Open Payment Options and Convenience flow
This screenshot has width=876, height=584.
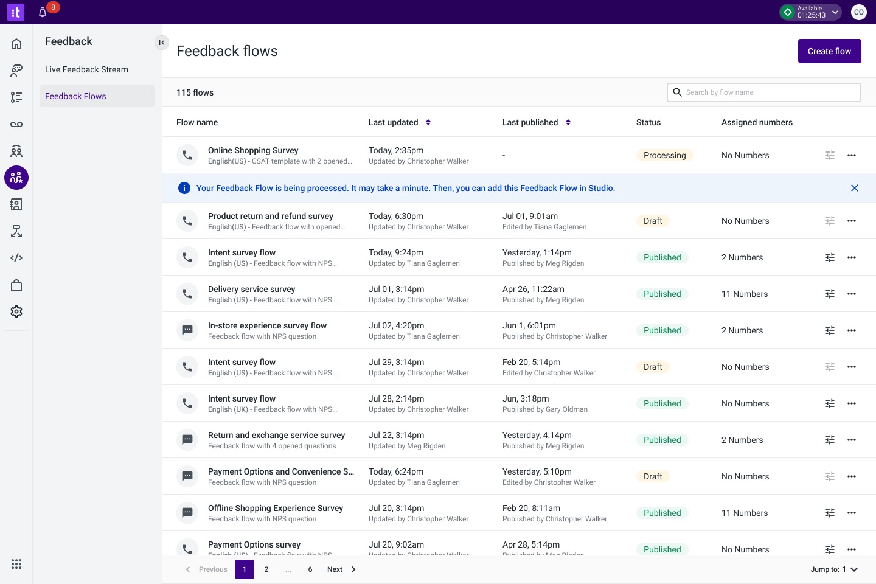click(281, 471)
